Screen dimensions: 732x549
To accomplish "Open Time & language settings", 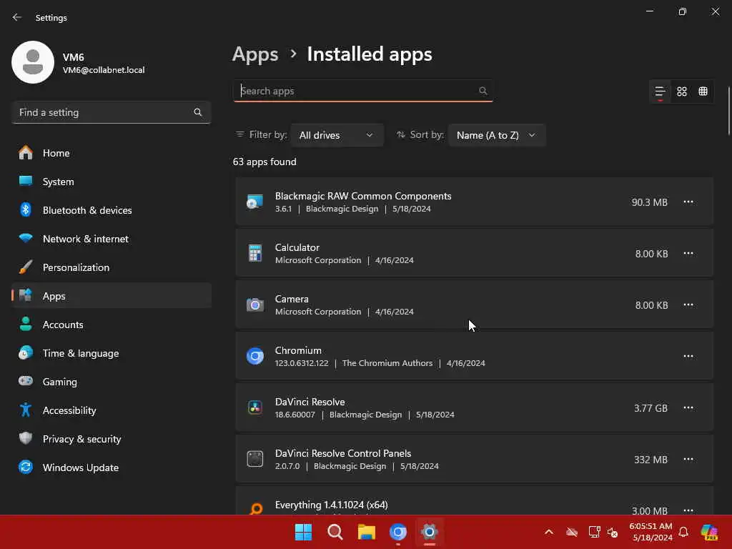I will (112, 353).
